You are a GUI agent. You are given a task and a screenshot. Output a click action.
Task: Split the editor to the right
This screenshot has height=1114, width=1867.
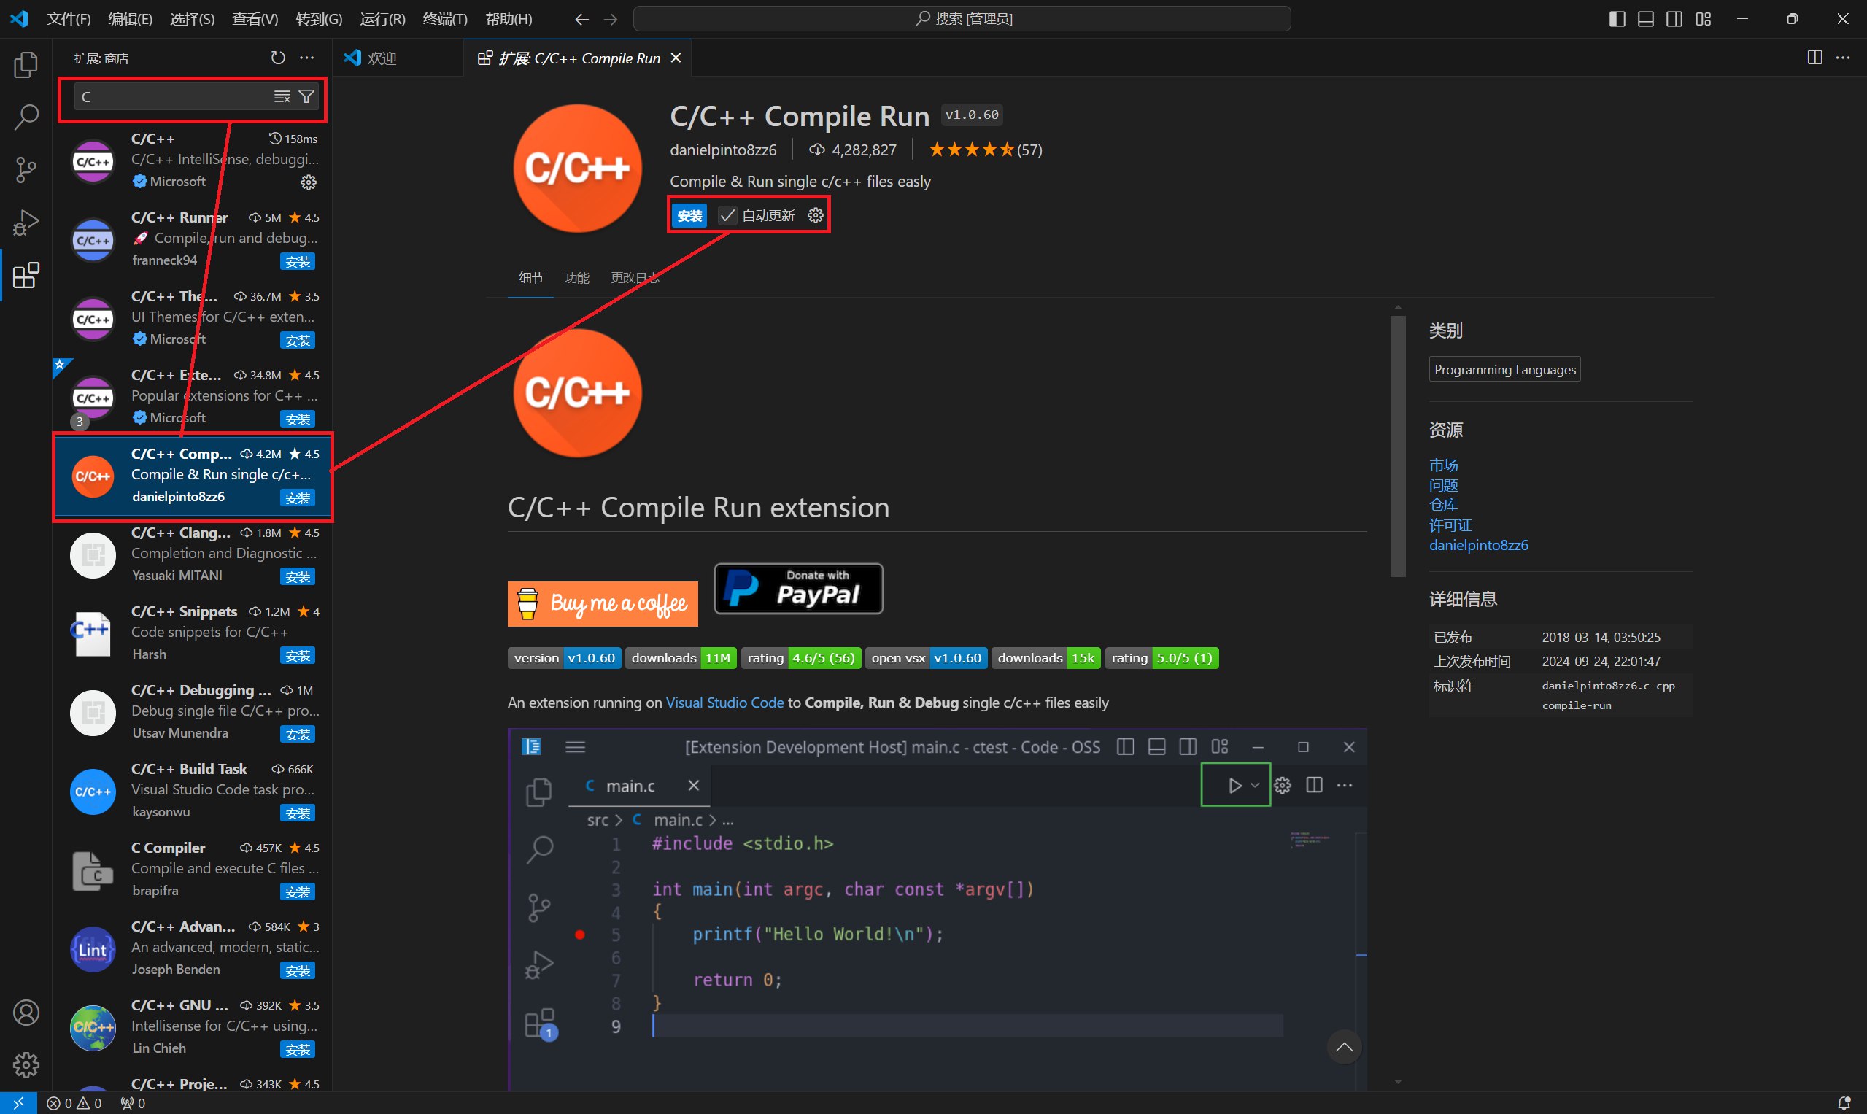[1814, 58]
